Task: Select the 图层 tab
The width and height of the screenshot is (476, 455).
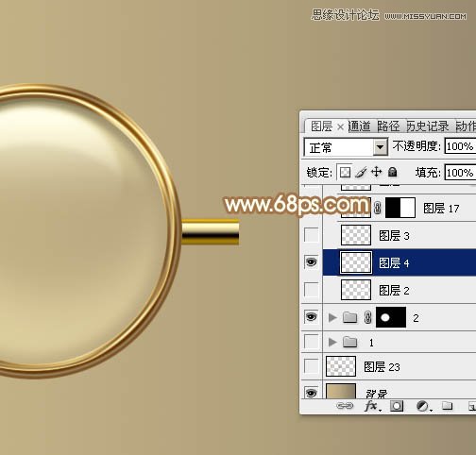Action: click(x=321, y=126)
